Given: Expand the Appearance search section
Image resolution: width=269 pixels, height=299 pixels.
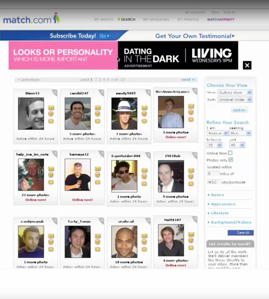Looking at the screenshot, I should 223,204.
